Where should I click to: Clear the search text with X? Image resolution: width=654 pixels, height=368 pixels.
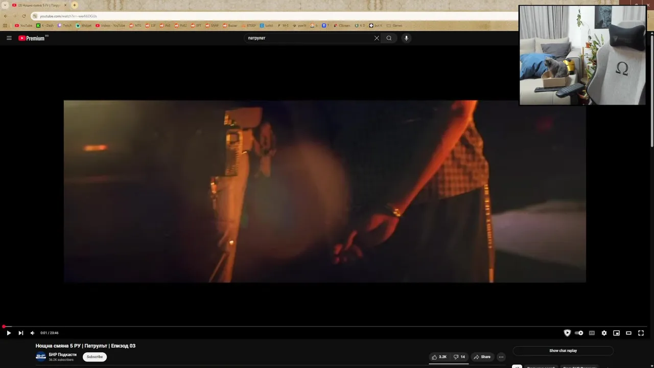point(377,38)
